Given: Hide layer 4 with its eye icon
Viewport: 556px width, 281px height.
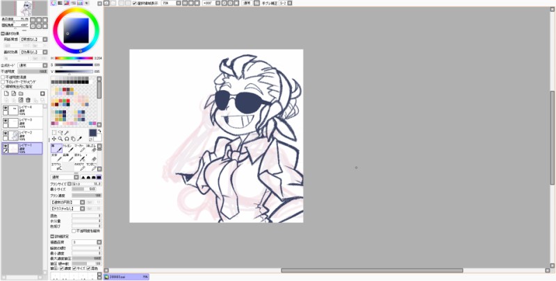Looking at the screenshot, I should click(x=6, y=108).
